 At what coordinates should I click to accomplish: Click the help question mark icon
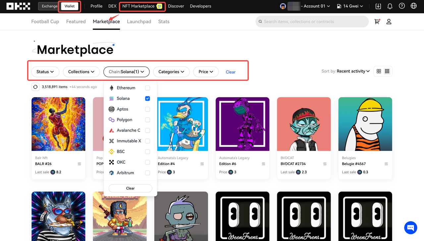(x=402, y=6)
